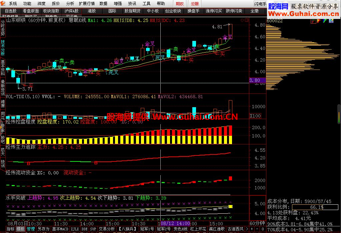The width and height of the screenshot is (341, 233).
Task: Select the 沪深A股 toolbar tab
Action: pyautogui.click(x=72, y=11)
